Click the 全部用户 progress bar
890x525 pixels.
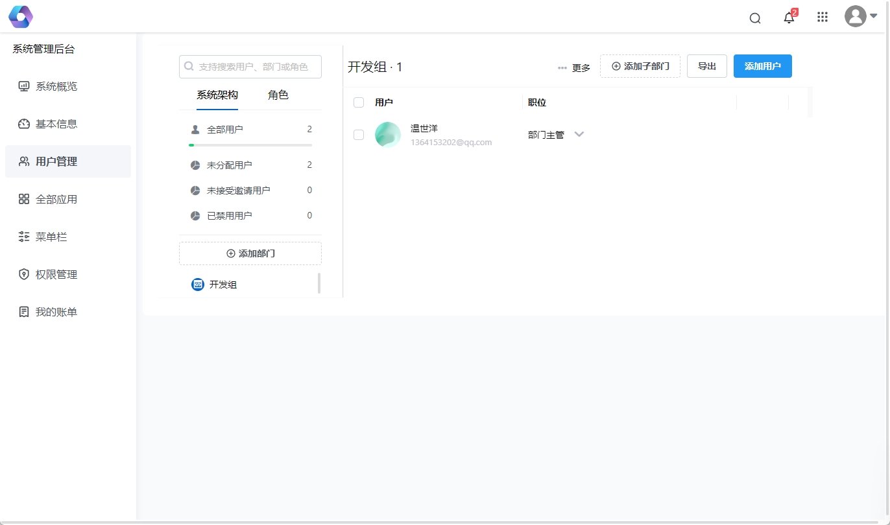point(250,145)
